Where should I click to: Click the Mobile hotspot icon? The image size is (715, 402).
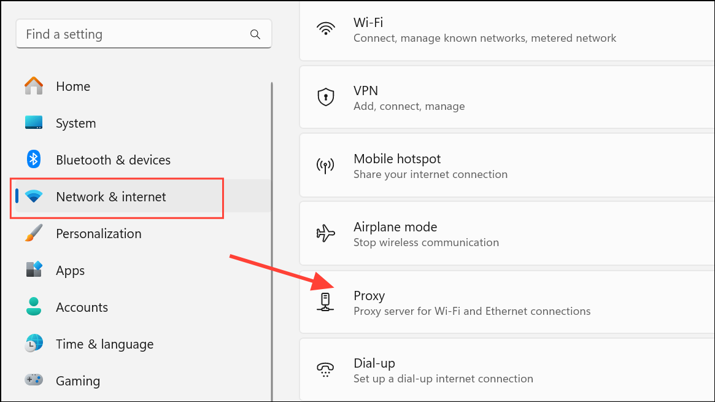[325, 164]
